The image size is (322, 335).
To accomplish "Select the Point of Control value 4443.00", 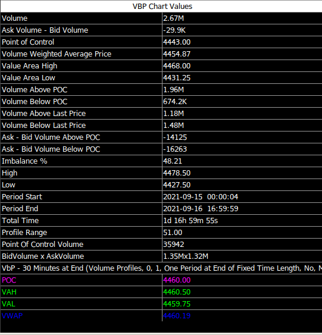I will pyautogui.click(x=177, y=42).
